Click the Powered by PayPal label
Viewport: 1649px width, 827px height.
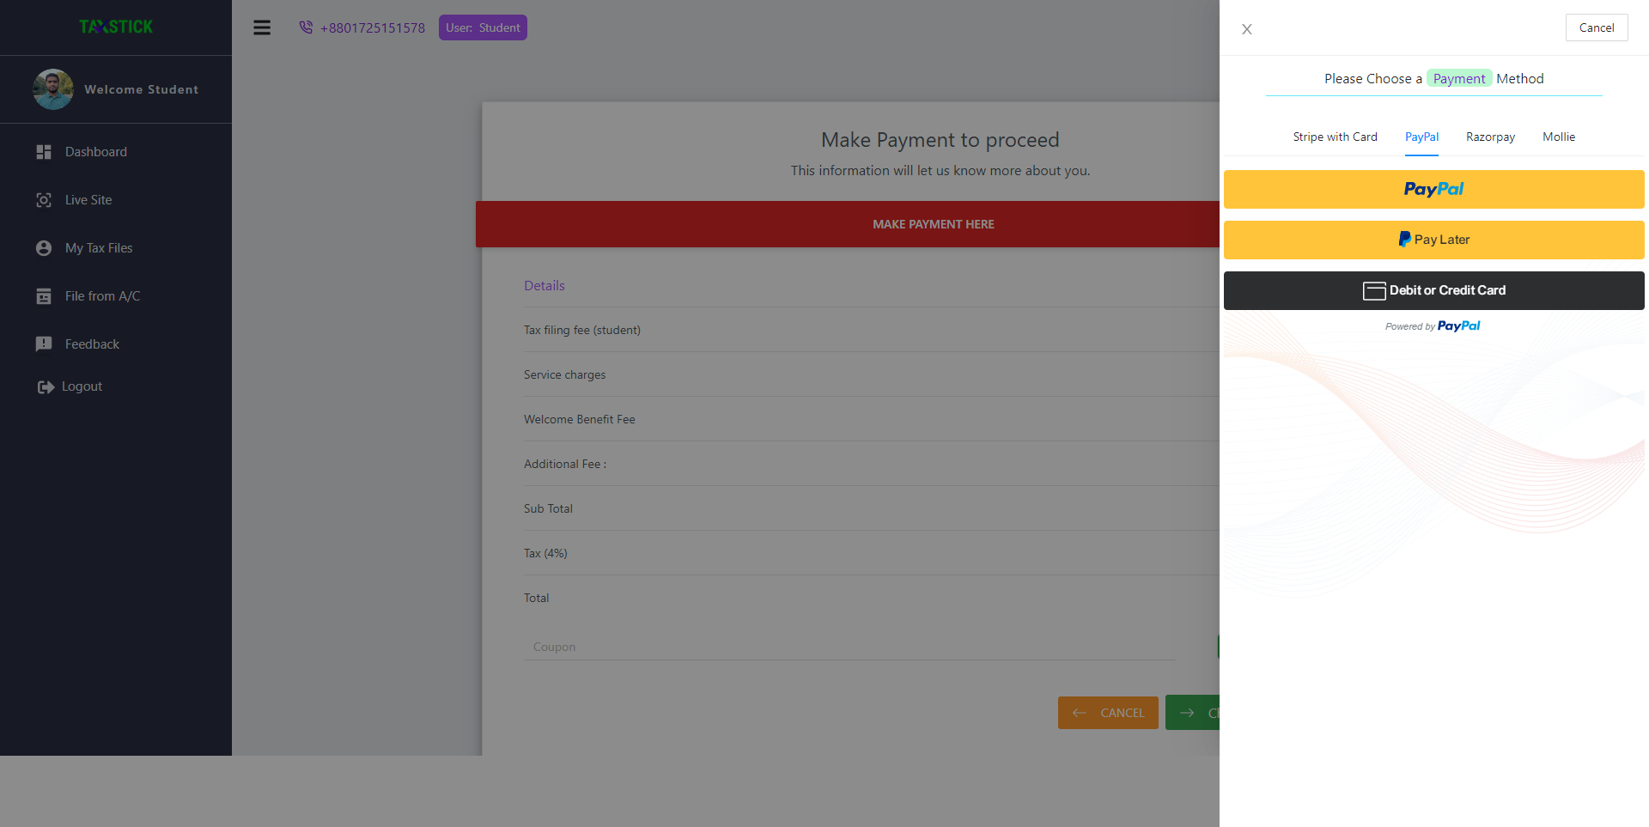(x=1433, y=326)
